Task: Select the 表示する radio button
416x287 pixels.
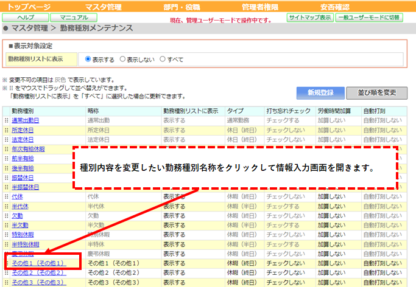Action: [88, 59]
